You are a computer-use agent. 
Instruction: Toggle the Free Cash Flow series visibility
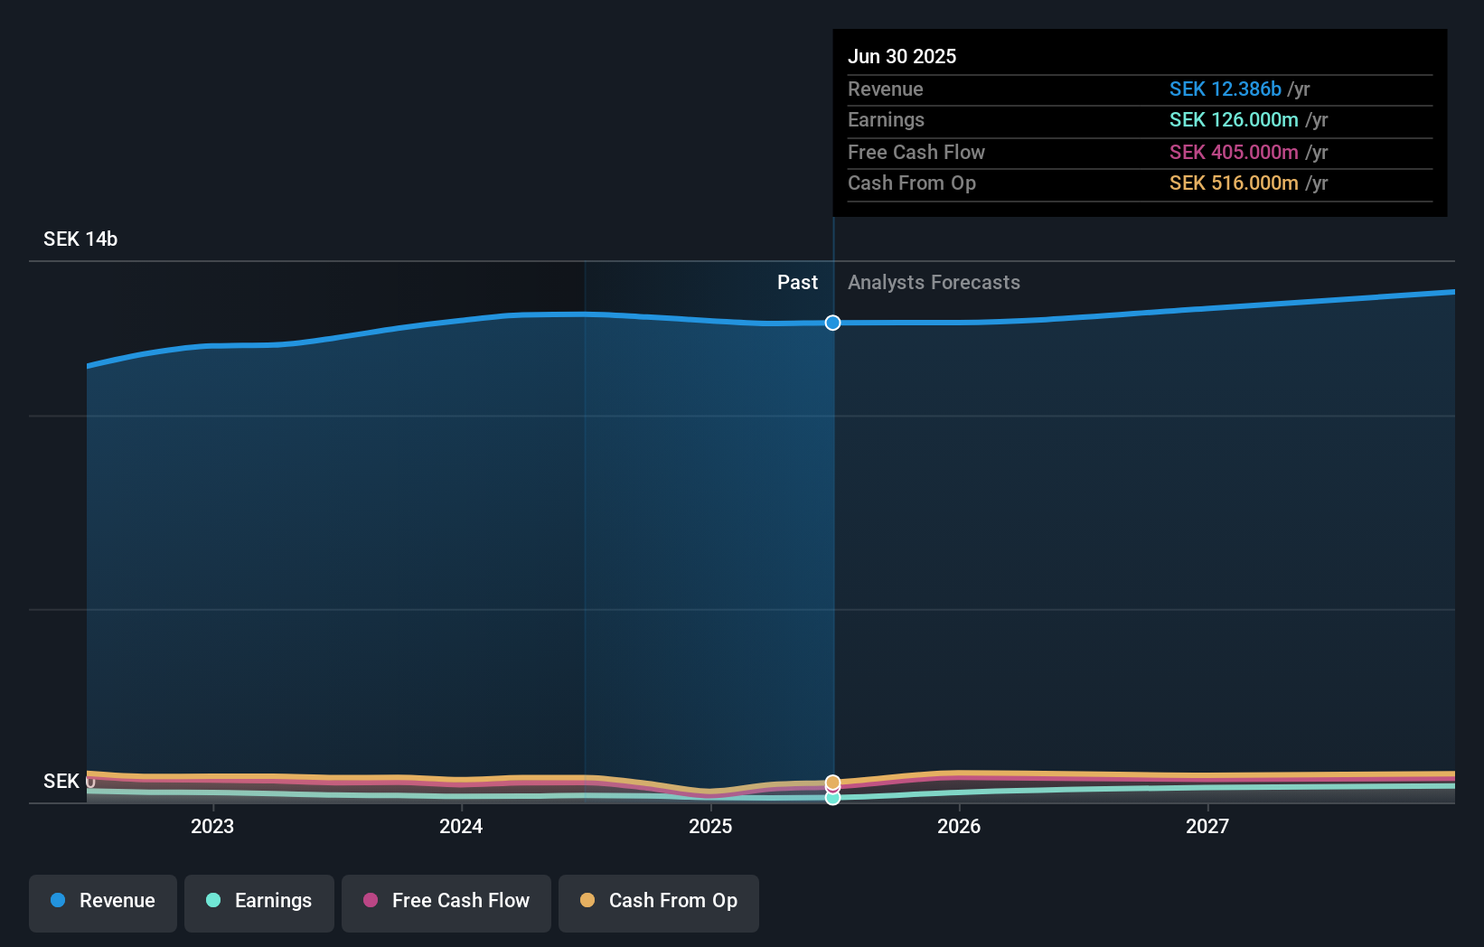point(446,903)
